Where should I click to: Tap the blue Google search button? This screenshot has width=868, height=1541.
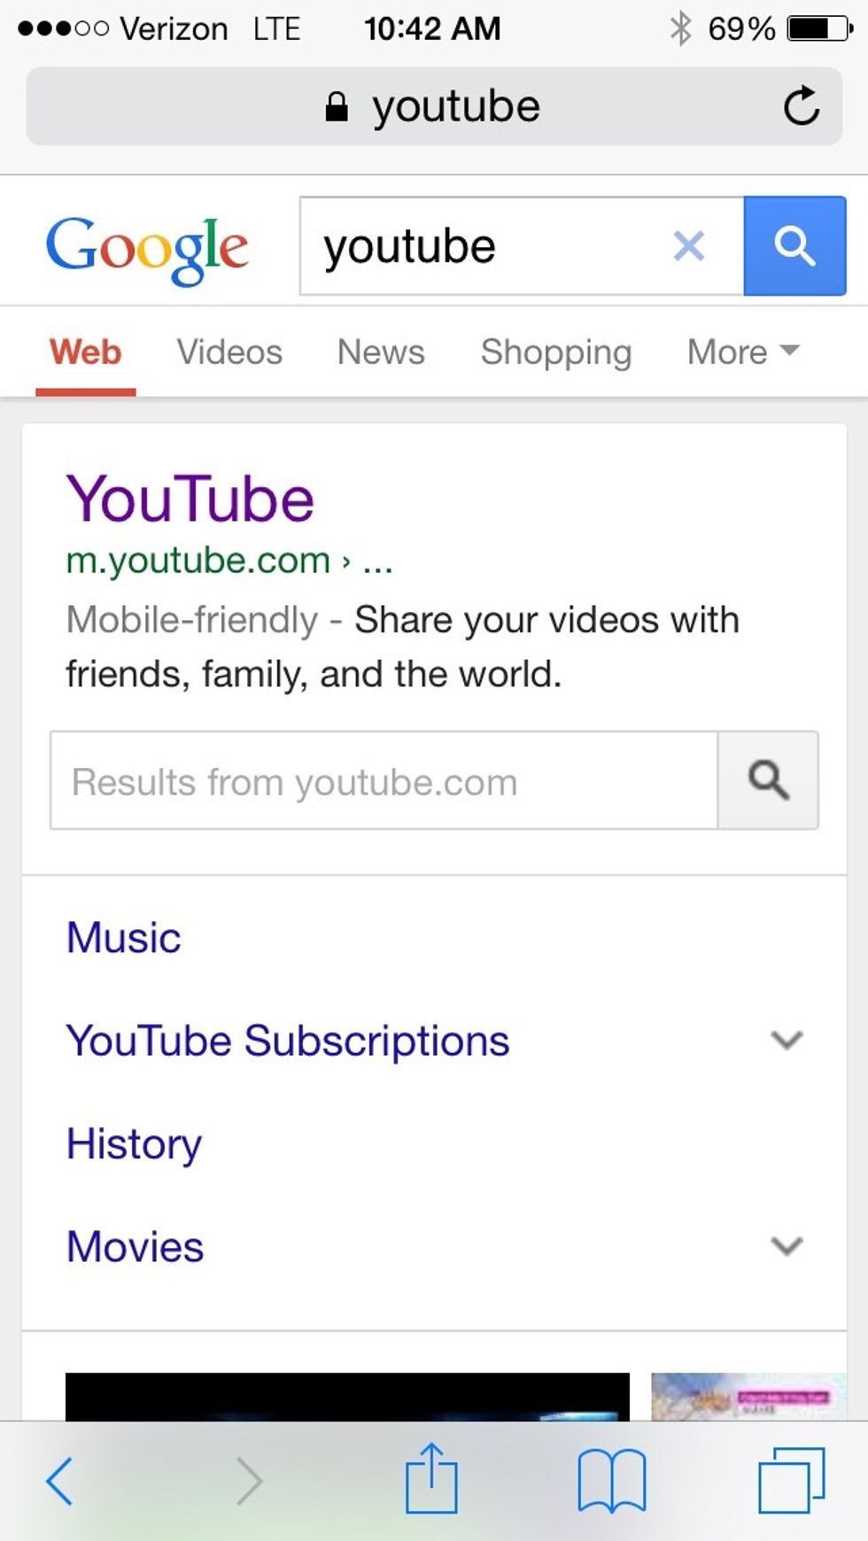794,246
